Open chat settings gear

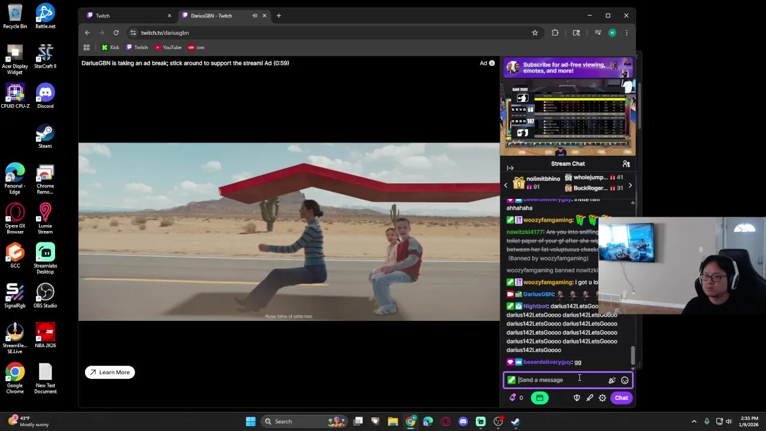click(x=603, y=398)
